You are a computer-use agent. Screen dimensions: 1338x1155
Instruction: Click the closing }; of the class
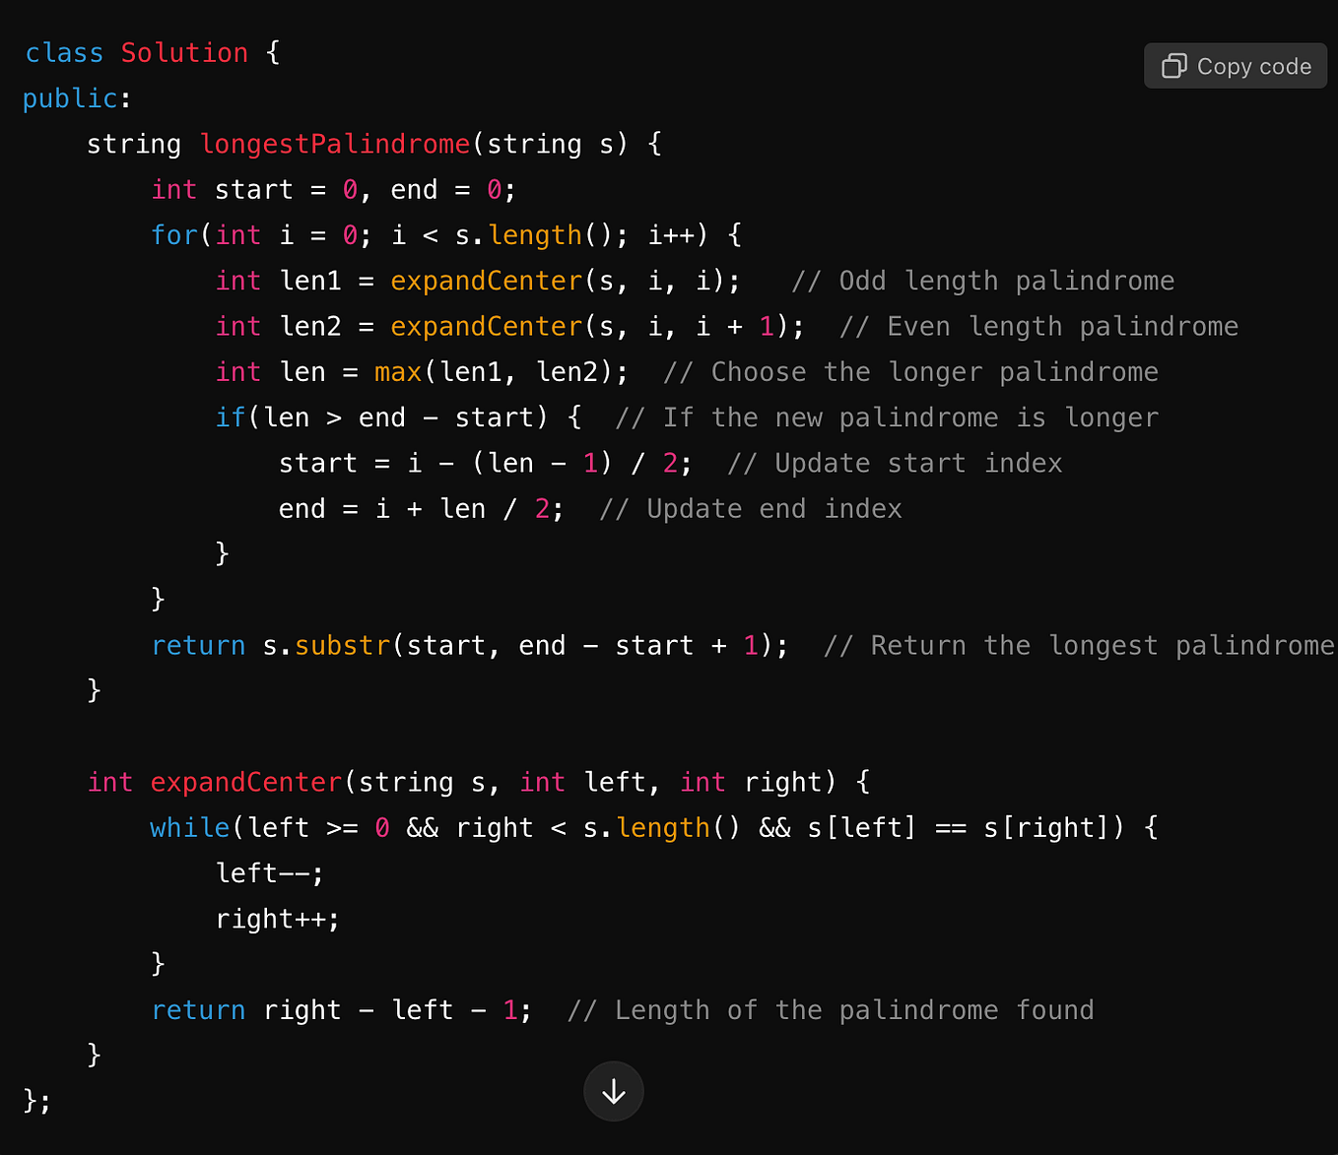click(x=33, y=1100)
